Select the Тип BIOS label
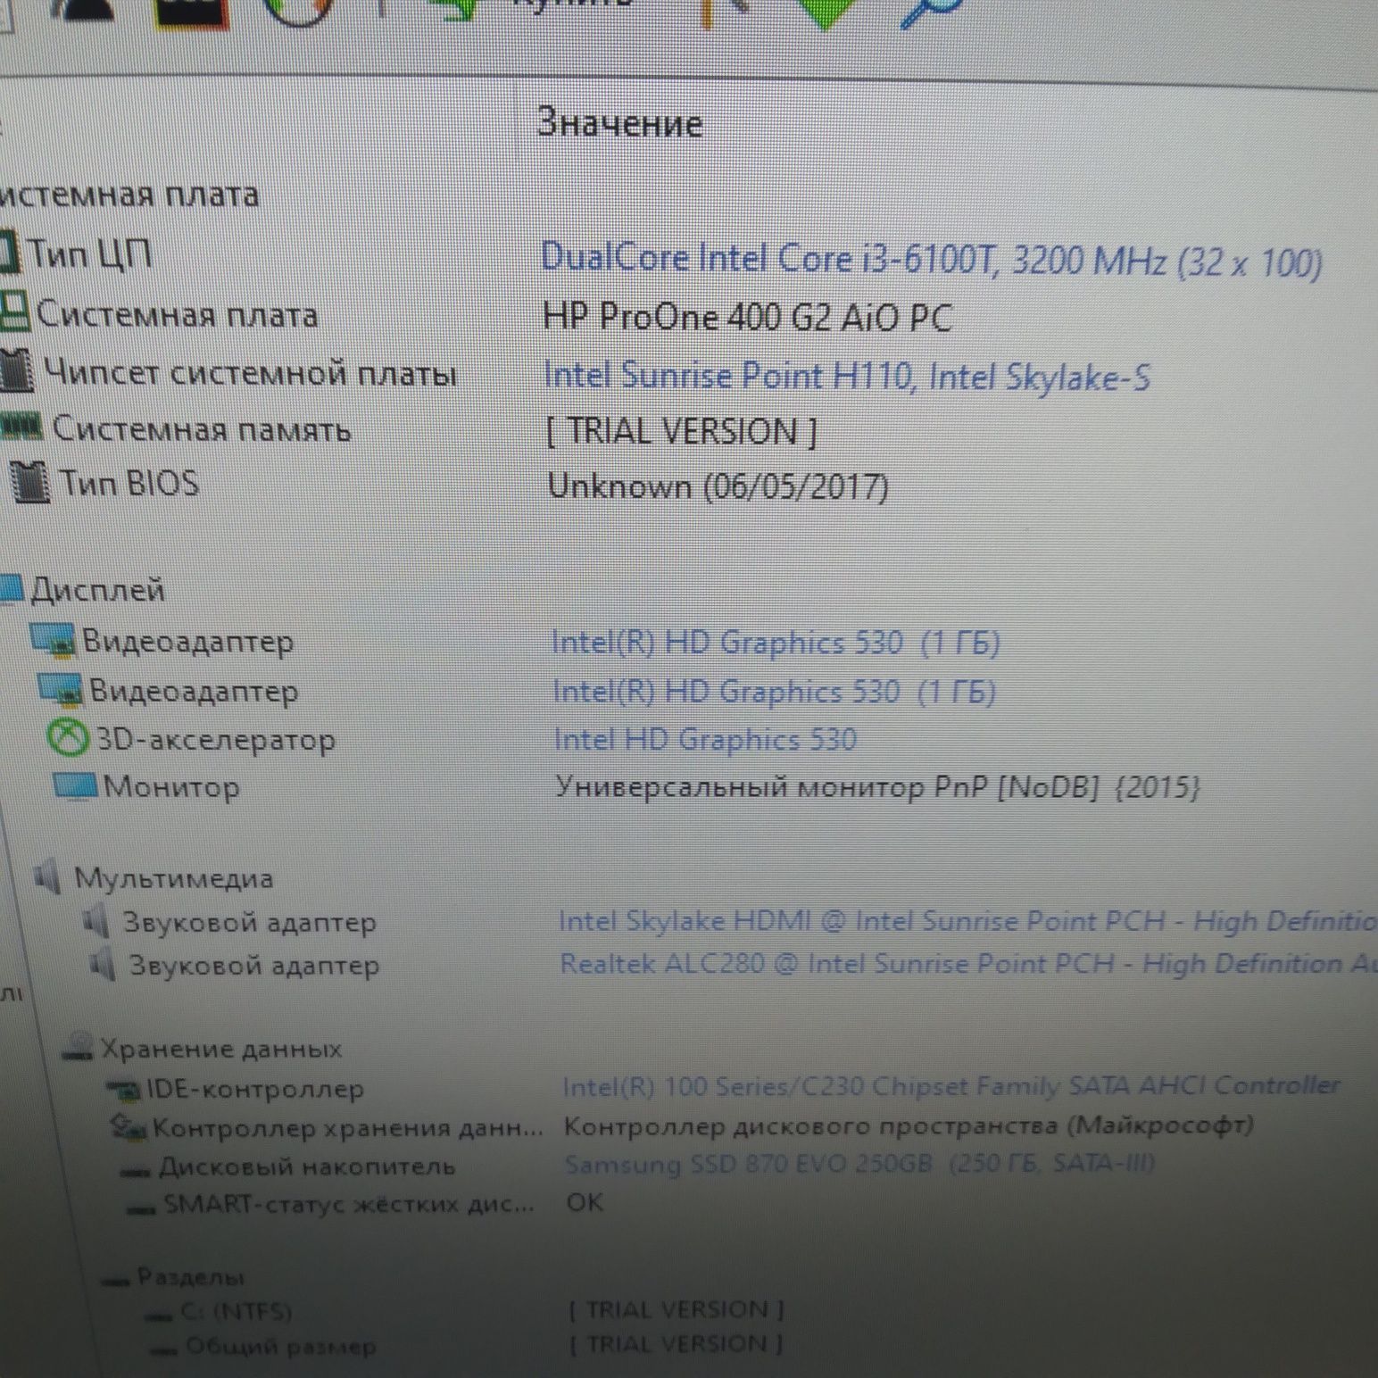 (129, 483)
